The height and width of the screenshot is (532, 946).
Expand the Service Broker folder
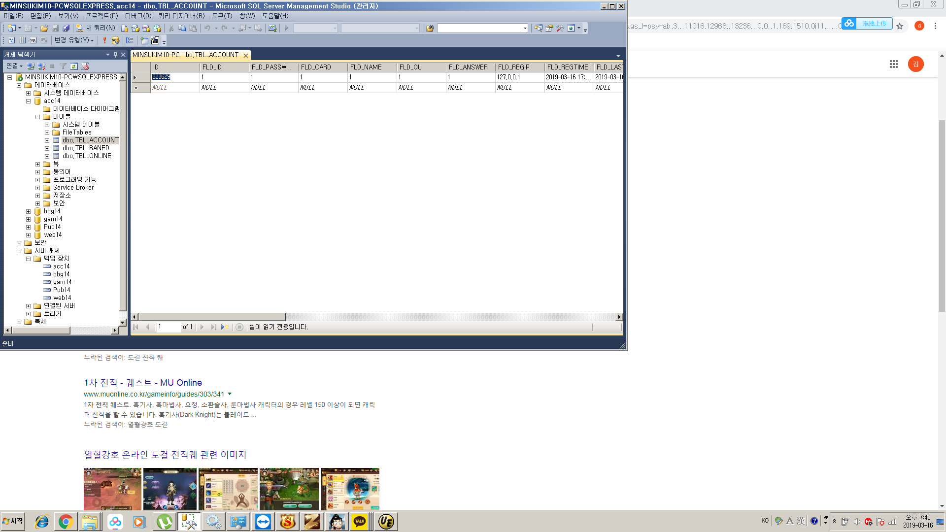point(37,188)
